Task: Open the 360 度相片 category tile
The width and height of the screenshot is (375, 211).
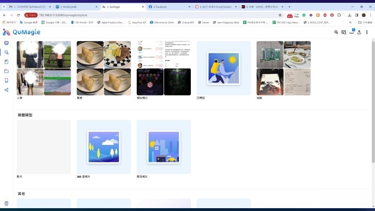Action: 104,147
